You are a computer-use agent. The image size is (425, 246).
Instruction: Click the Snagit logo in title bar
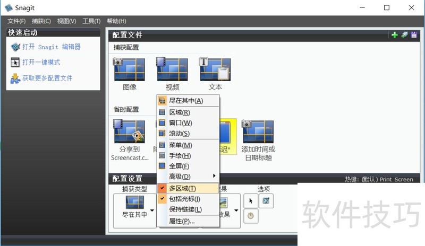pyautogui.click(x=8, y=8)
